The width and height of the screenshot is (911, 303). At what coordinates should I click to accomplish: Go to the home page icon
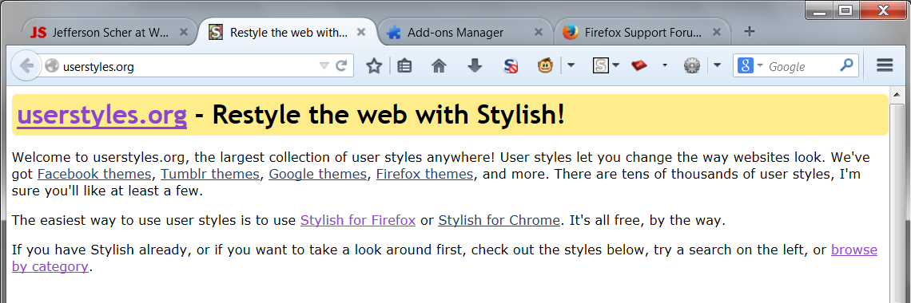[x=440, y=66]
